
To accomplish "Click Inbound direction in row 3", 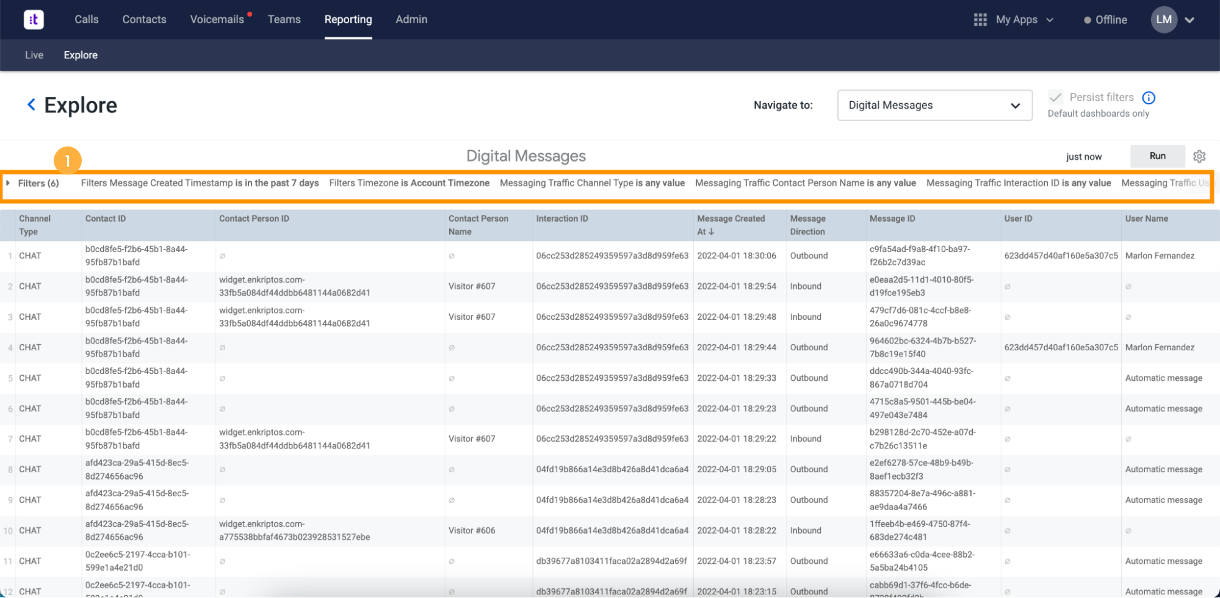I will 806,317.
